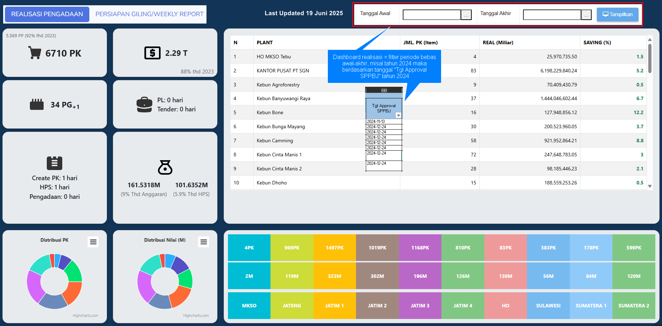This screenshot has width=662, height=326.
Task: Select the yellow 1497PK tile
Action: coord(335,248)
